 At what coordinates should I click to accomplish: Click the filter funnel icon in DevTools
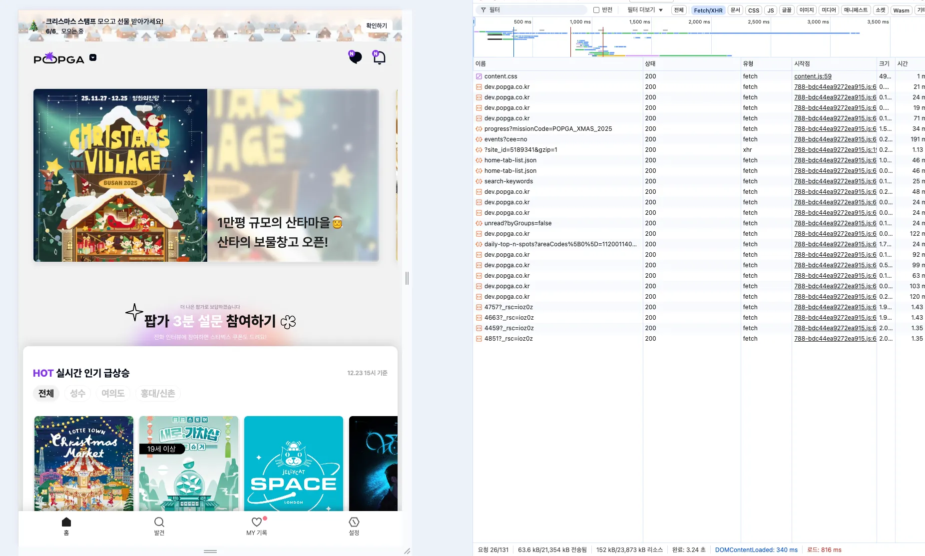click(483, 9)
